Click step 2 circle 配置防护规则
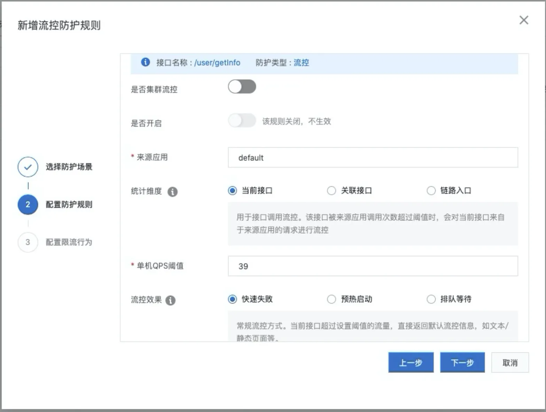 tap(28, 204)
